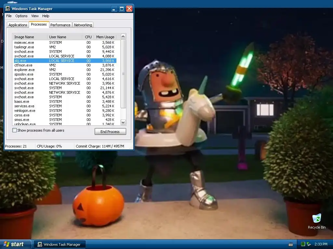Minimize the Task Manager window
Viewport: 333px width, 249px height.
(x=114, y=9)
